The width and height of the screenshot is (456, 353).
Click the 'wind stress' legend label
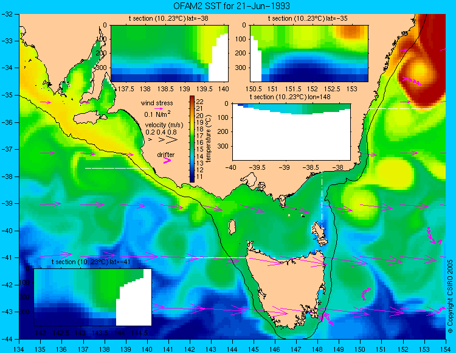click(157, 103)
